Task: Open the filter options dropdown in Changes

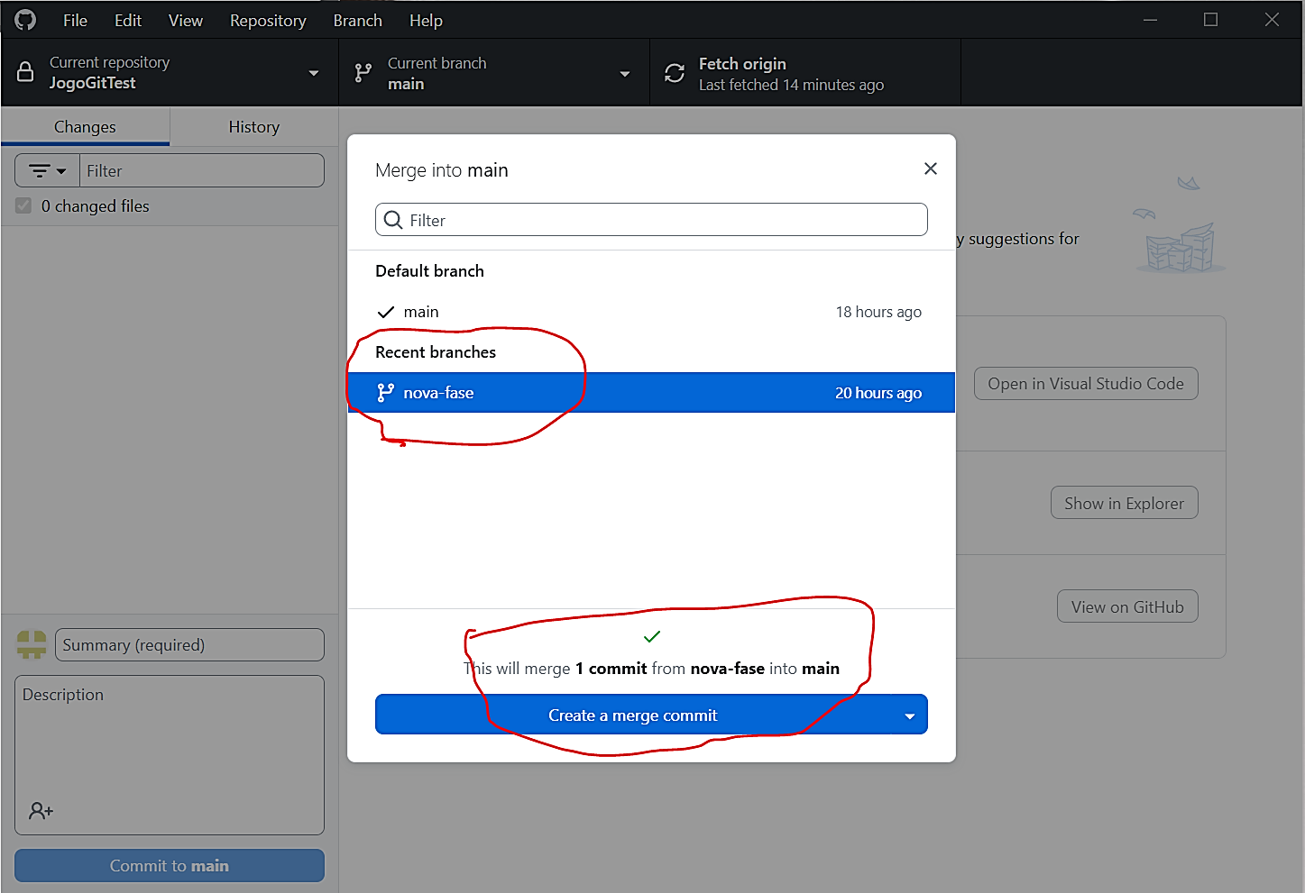Action: click(x=48, y=170)
